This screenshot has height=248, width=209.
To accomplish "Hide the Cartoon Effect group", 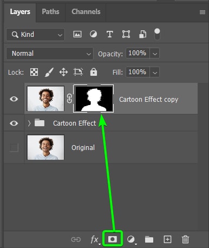I will pyautogui.click(x=14, y=123).
